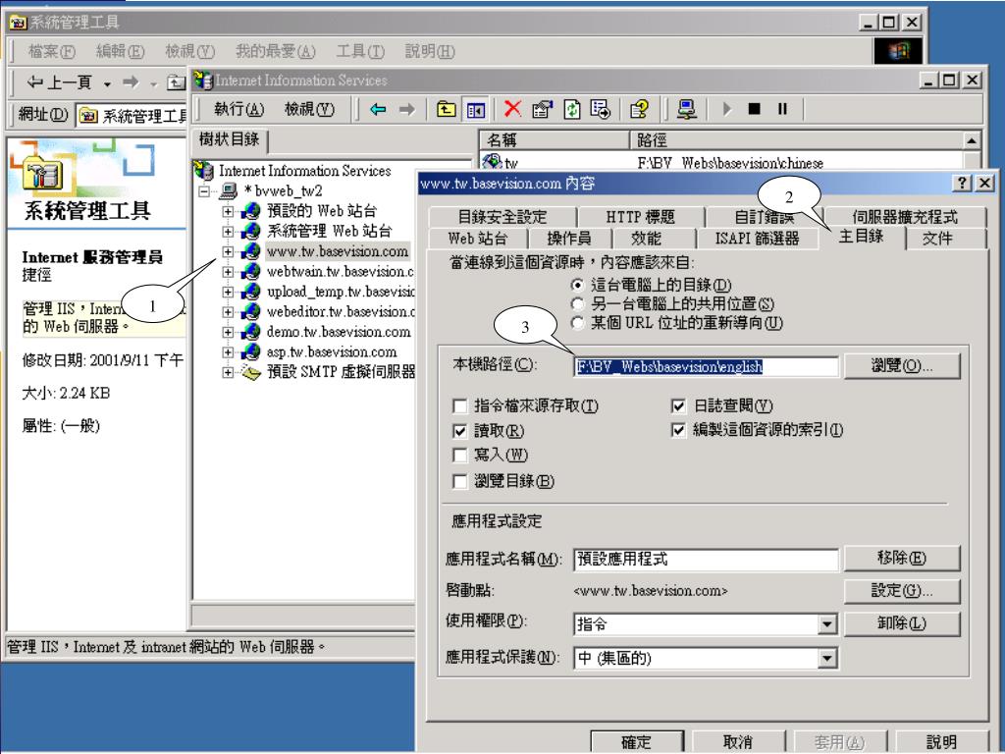Viewport: 1005px width, 754px height.
Task: Toggle the show/hide console tree icon
Action: pyautogui.click(x=476, y=110)
